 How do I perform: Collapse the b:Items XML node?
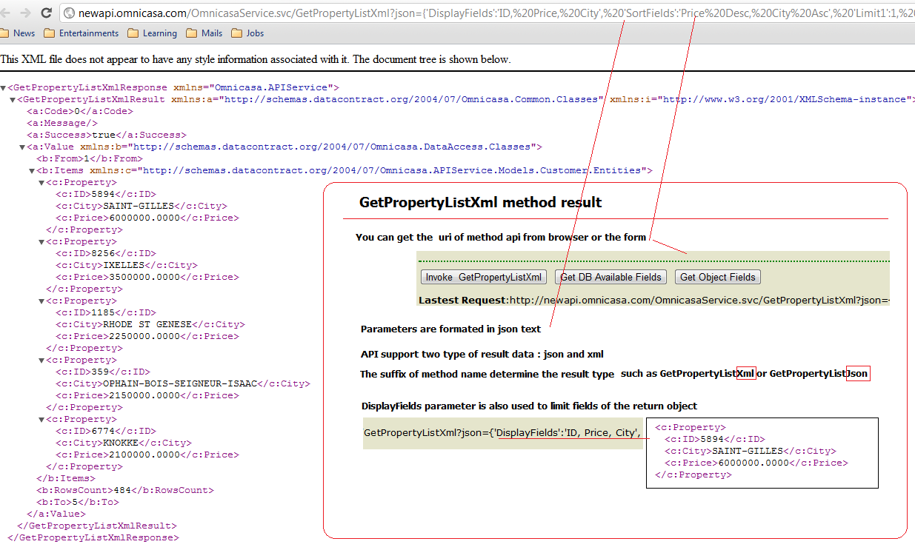[x=32, y=171]
